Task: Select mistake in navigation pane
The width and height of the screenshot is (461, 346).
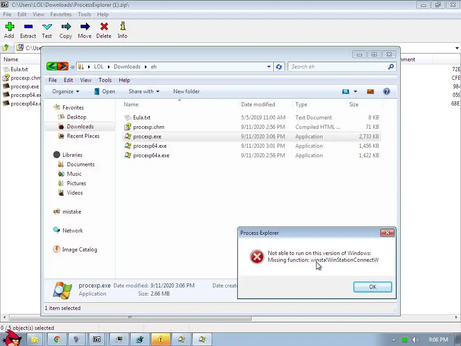Action: [x=72, y=212]
